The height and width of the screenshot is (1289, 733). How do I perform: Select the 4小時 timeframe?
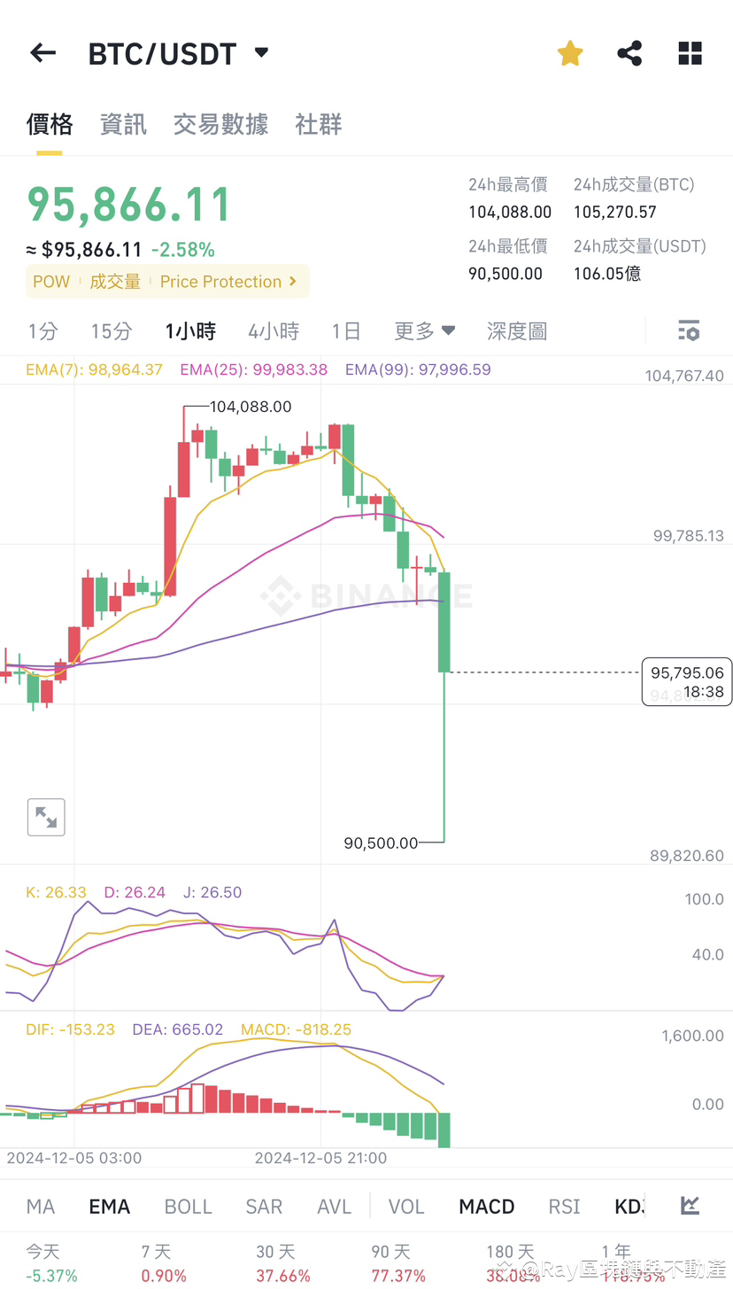tap(274, 330)
